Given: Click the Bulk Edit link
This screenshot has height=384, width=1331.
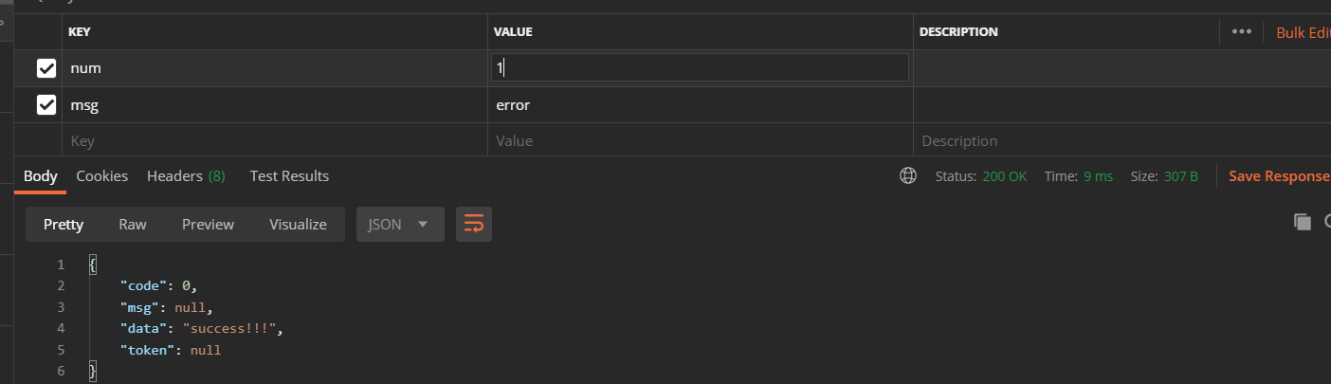Looking at the screenshot, I should tap(1303, 32).
